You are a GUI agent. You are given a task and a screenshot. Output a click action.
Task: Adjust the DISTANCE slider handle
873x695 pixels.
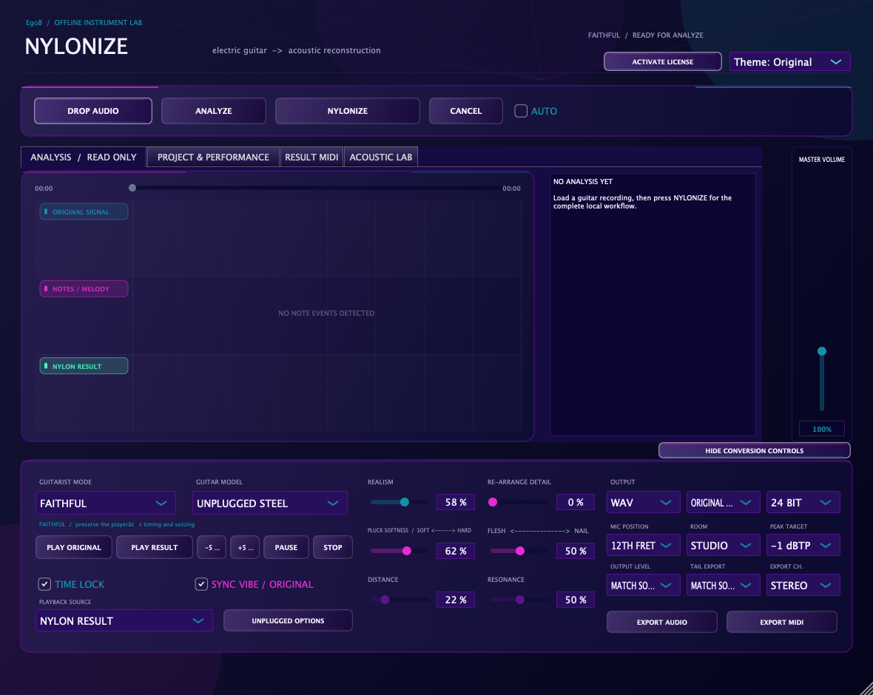(385, 600)
